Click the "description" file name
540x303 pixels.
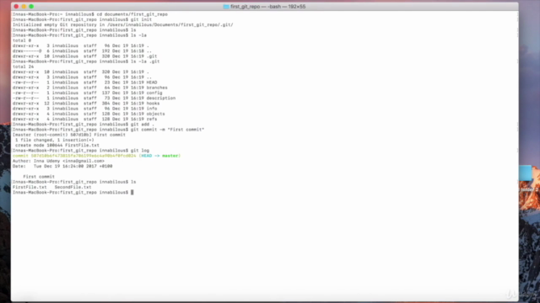[161, 98]
